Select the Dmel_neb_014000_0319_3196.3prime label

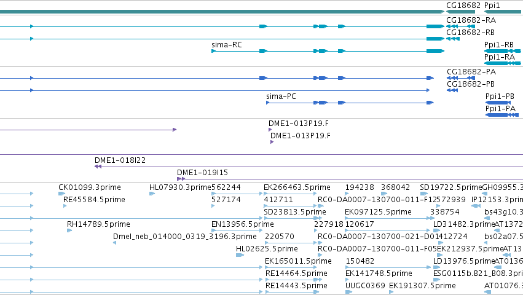185,237
